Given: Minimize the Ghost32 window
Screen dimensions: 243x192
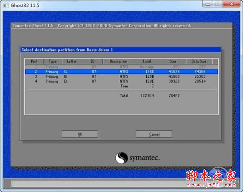Looking at the screenshot, I should tap(208, 4).
